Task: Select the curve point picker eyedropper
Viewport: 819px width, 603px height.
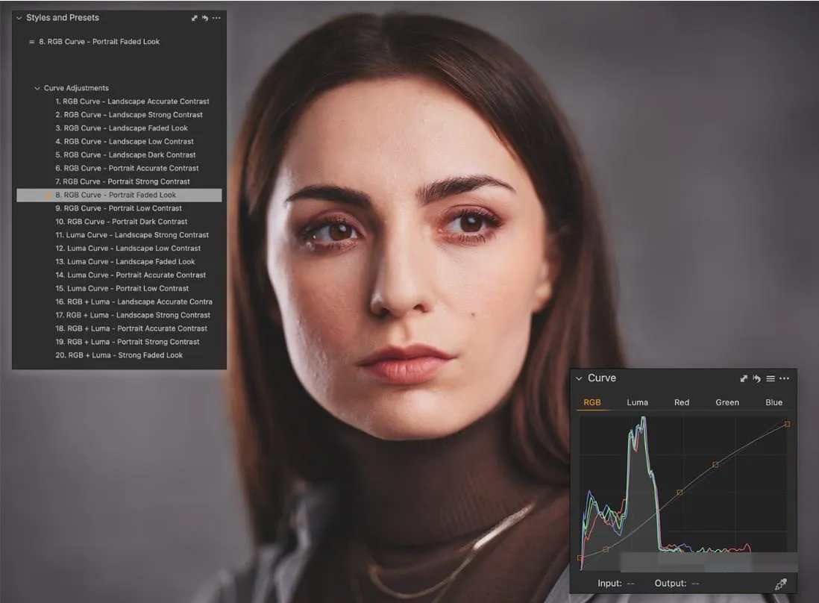Action: (x=781, y=584)
